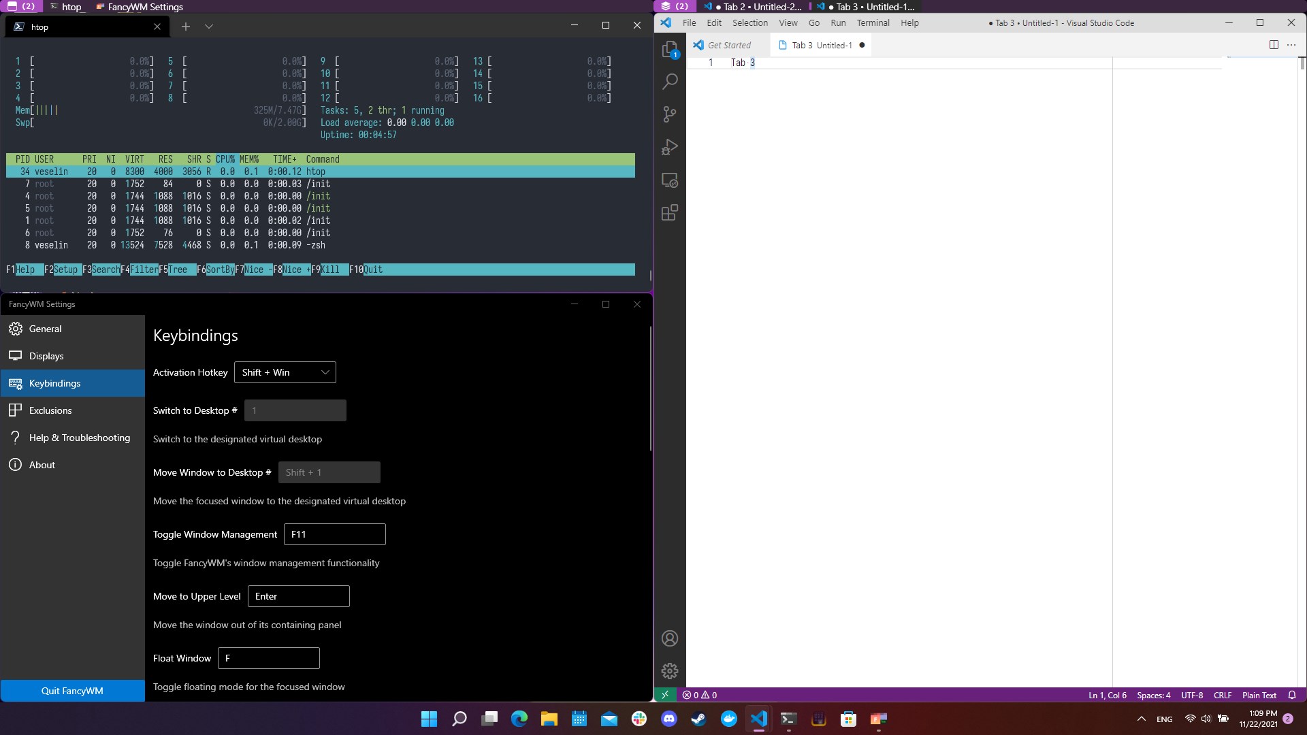Click FancyWM settings vertical scrollbar
This screenshot has width=1307, height=735.
coord(651,388)
